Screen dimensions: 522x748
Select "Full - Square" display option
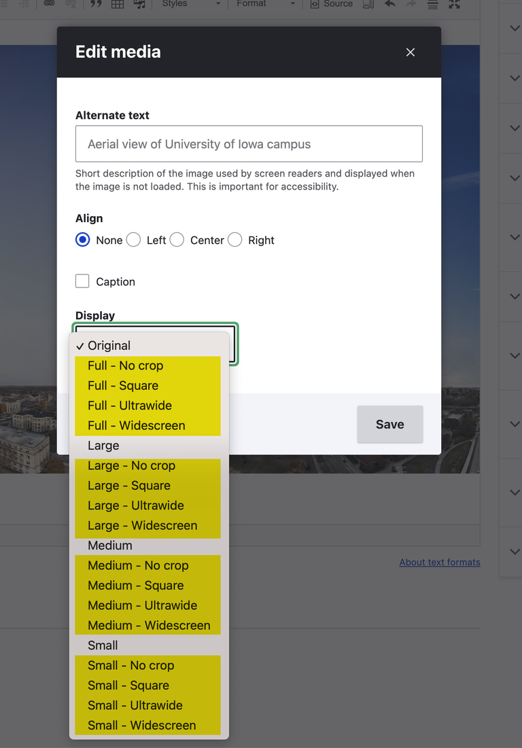point(123,385)
